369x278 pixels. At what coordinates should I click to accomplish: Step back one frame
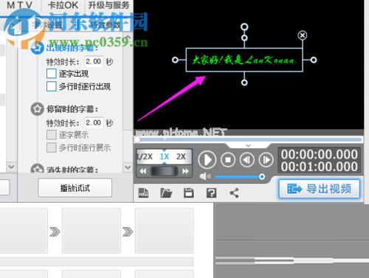click(x=246, y=160)
